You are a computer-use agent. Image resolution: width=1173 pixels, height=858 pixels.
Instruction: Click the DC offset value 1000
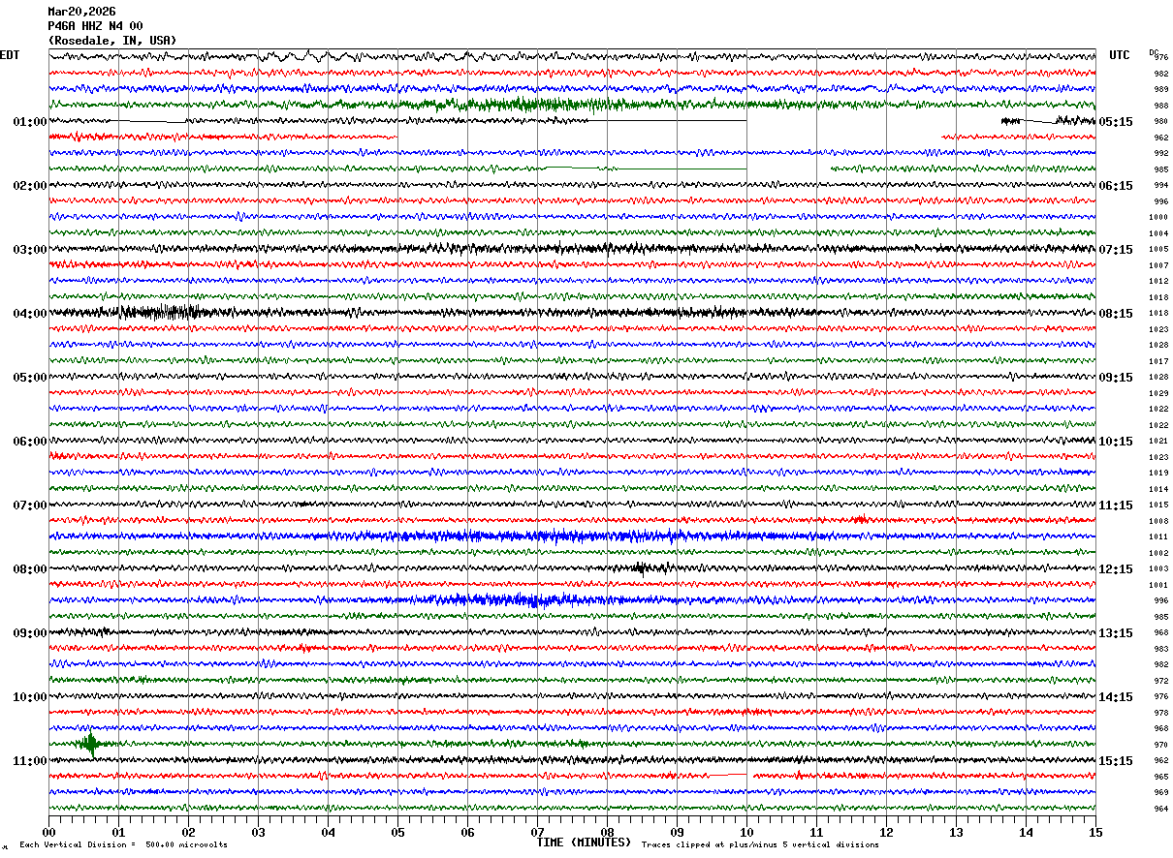pyautogui.click(x=1159, y=217)
